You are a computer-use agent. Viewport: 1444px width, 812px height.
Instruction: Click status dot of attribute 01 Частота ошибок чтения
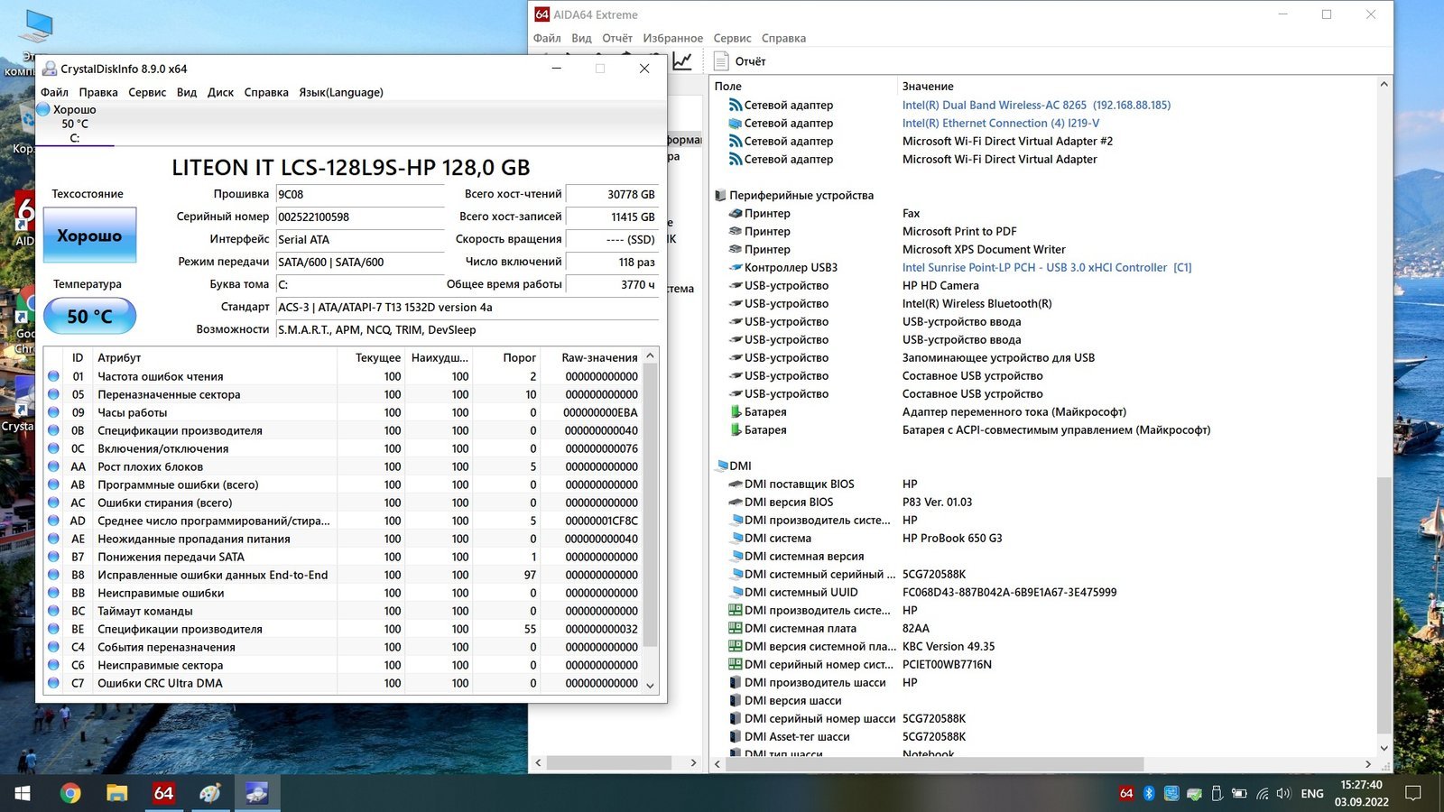(53, 376)
